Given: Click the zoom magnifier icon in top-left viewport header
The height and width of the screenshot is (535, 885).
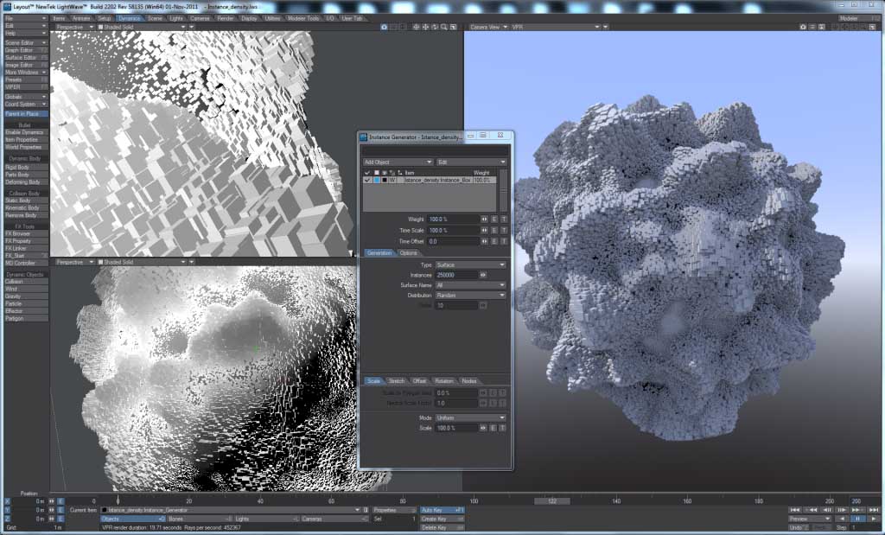Looking at the screenshot, I should [444, 27].
